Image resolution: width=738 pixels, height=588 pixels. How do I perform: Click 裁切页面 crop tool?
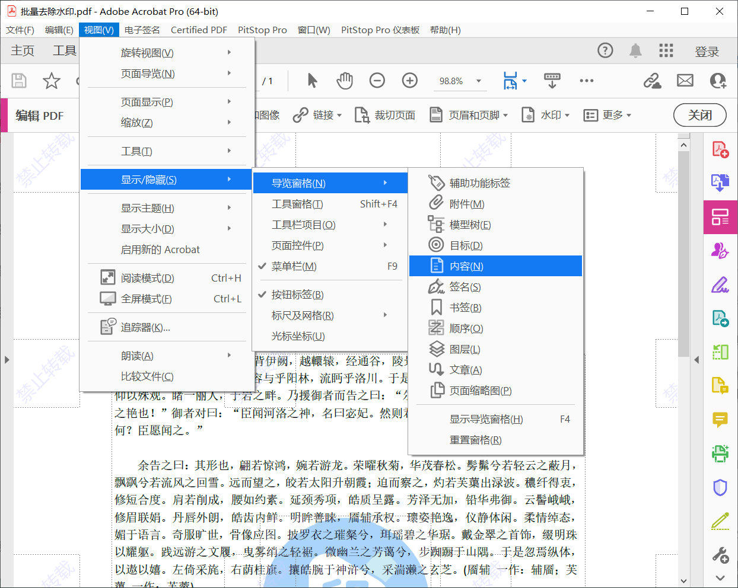point(385,115)
